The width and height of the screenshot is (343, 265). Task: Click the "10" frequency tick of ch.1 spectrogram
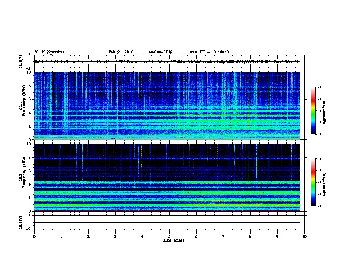[29, 72]
